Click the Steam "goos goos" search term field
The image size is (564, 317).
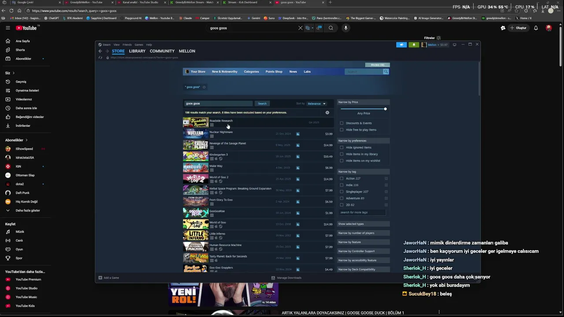click(x=219, y=103)
